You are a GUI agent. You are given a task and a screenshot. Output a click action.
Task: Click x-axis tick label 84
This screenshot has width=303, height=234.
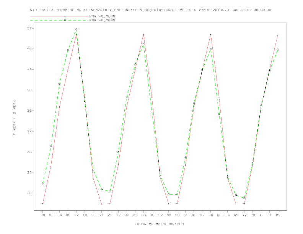(x=278, y=215)
